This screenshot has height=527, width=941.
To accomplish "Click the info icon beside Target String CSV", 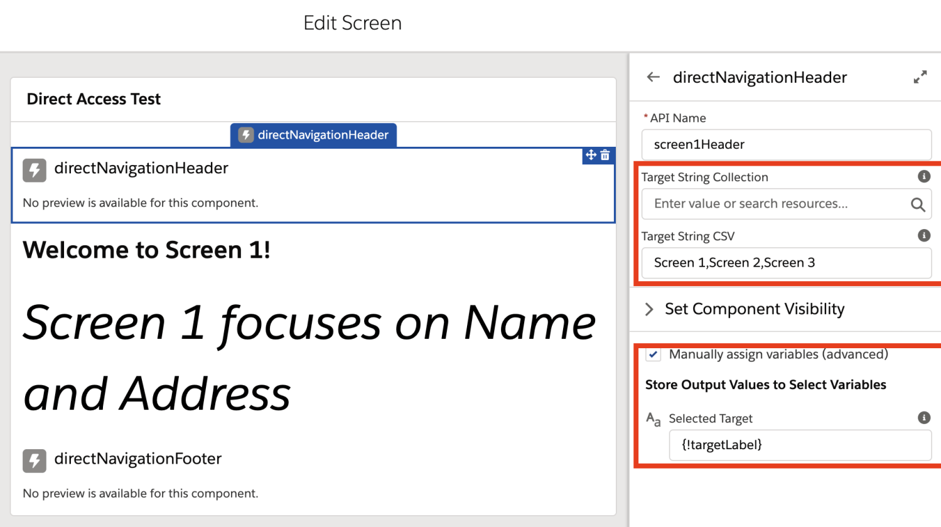I will pos(923,235).
